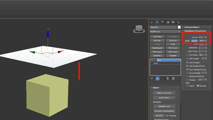Click the UVW Map modifier button
The width and height of the screenshot is (213, 120).
(x=157, y=37)
